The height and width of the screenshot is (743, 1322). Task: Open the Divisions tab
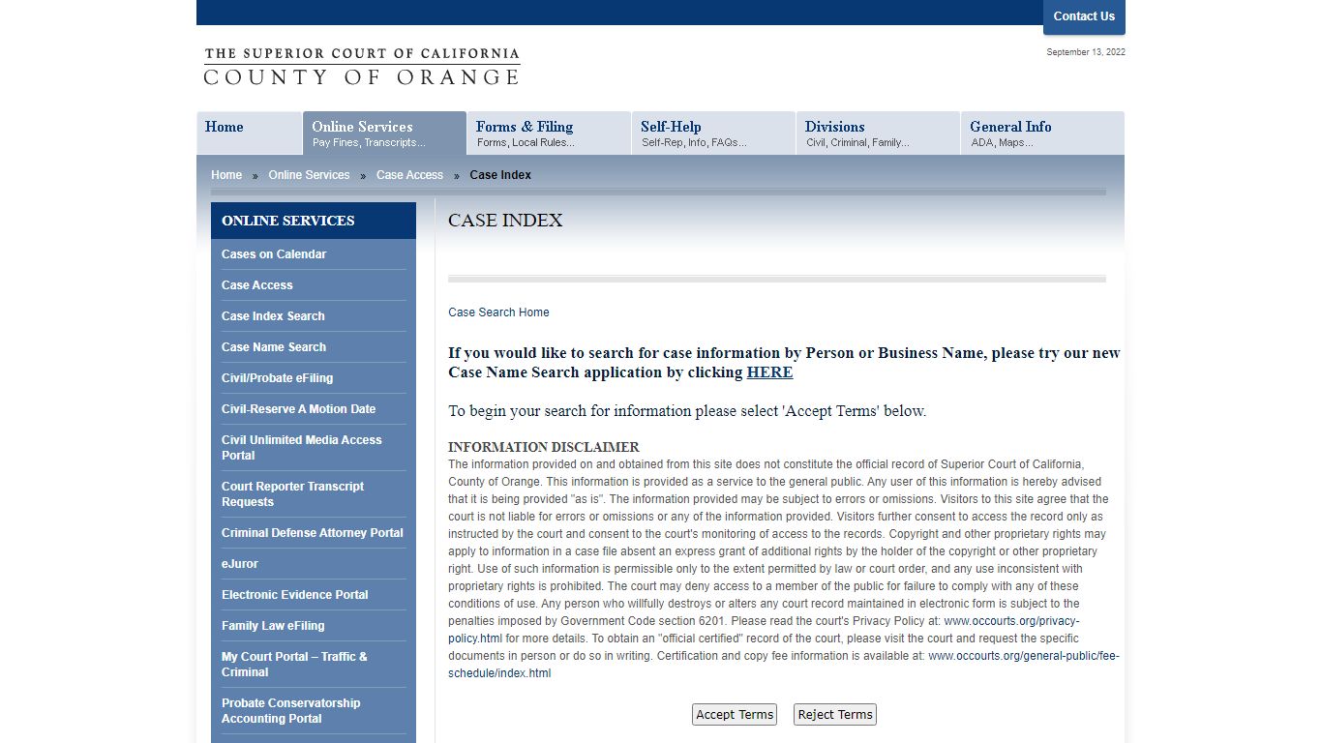(x=878, y=134)
